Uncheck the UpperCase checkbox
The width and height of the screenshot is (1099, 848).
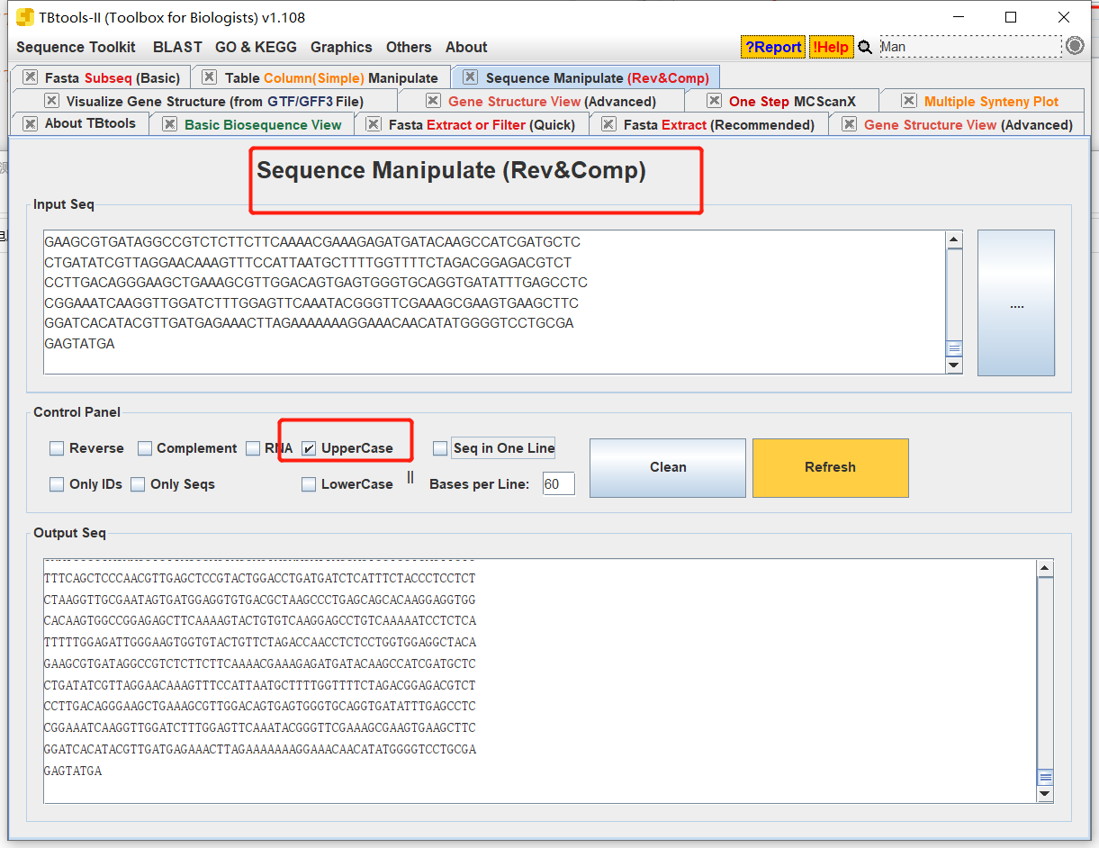tap(309, 448)
